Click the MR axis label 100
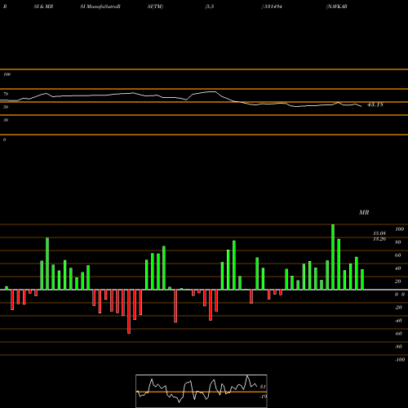 (399, 229)
